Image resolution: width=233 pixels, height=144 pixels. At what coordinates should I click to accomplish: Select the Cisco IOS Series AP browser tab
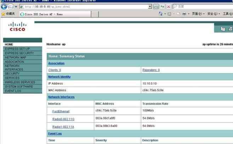click(x=55, y=14)
